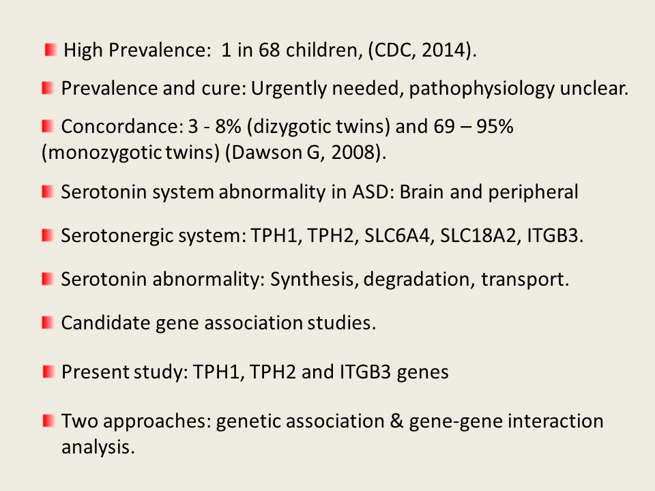Click the red bullet beside Prevalence and cure

pyautogui.click(x=48, y=88)
